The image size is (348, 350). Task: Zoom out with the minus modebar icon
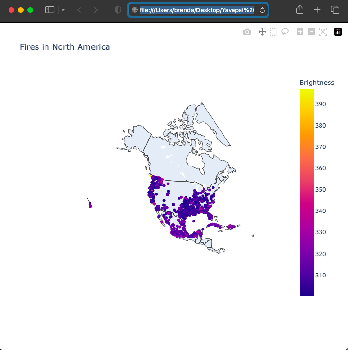click(x=312, y=32)
